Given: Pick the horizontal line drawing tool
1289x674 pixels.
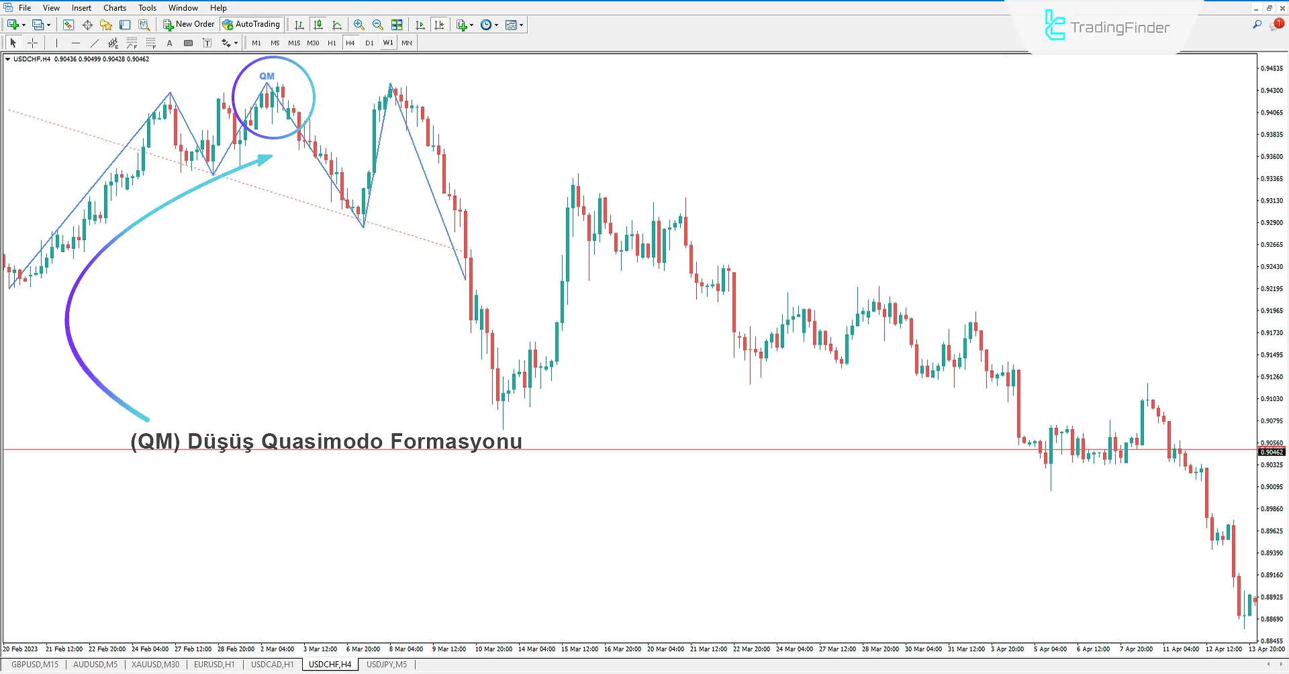Looking at the screenshot, I should 75,43.
